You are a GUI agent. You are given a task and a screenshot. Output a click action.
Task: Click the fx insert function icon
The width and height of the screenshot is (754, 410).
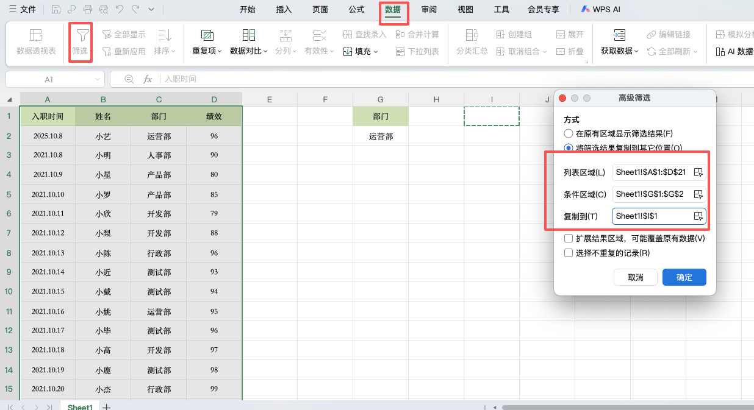pos(148,79)
